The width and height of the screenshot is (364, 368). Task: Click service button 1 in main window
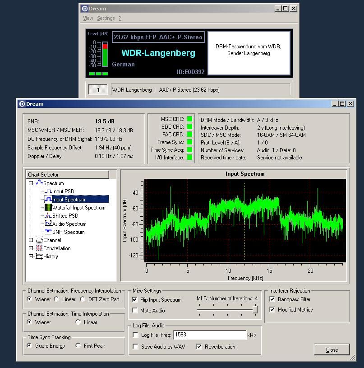click(98, 90)
